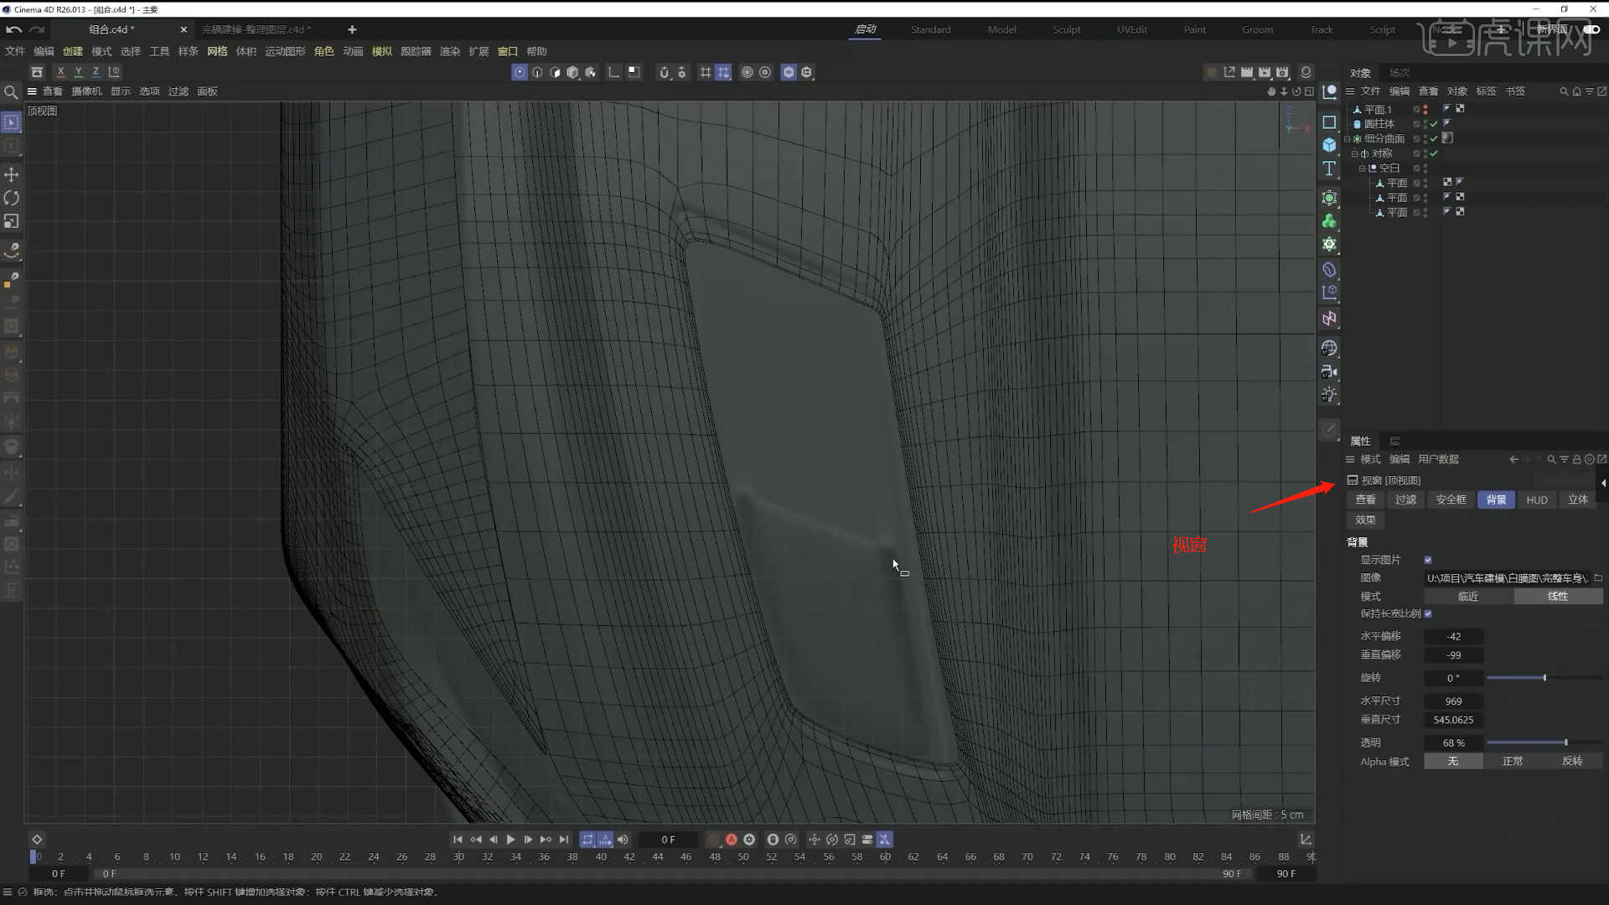Click the green cloner MoGraph icon

point(1329,221)
